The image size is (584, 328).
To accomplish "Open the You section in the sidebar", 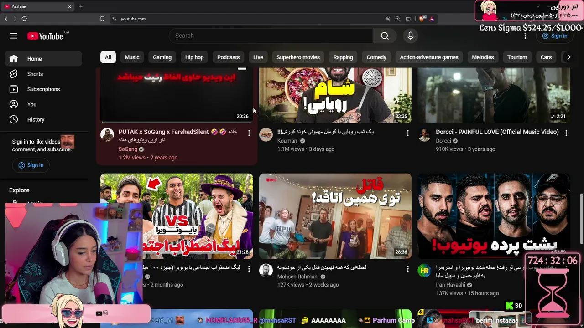I will 43,104.
